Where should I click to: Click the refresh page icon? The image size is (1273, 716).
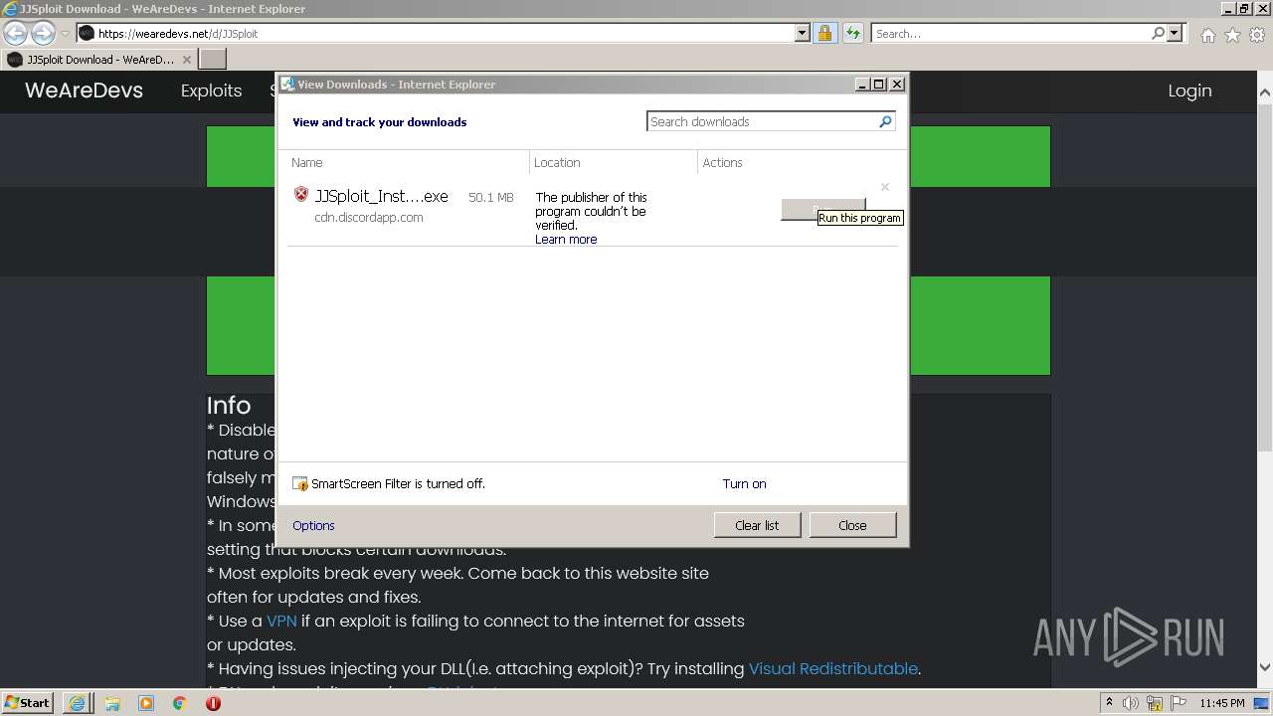(852, 33)
